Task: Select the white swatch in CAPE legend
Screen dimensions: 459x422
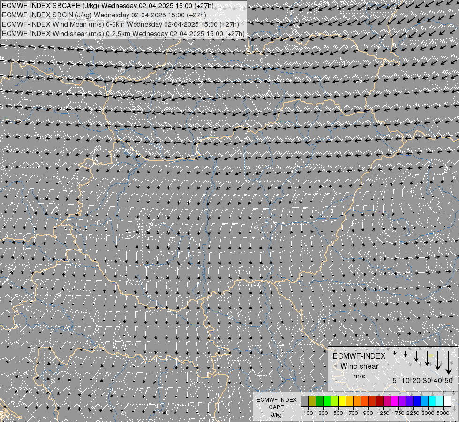Action: pyautogui.click(x=447, y=401)
